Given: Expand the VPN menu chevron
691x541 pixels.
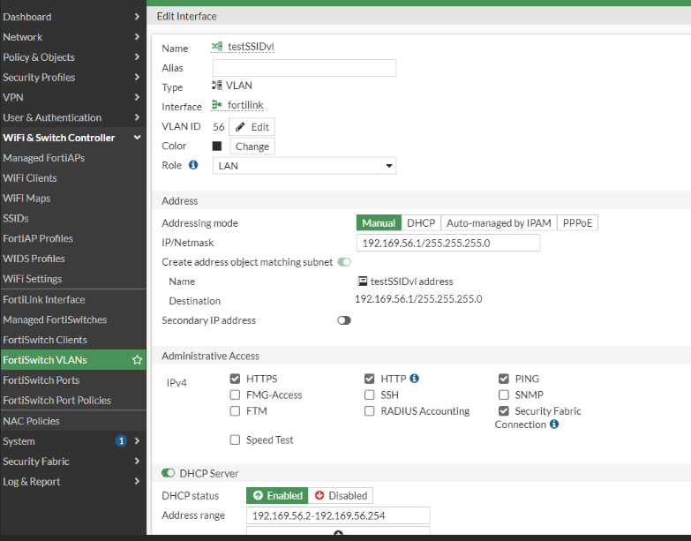Looking at the screenshot, I should (137, 97).
